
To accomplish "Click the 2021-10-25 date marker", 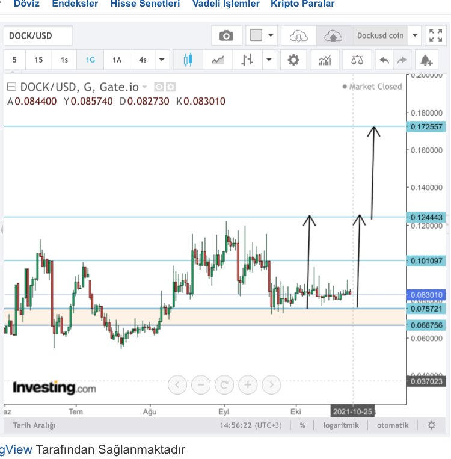I will [x=352, y=411].
